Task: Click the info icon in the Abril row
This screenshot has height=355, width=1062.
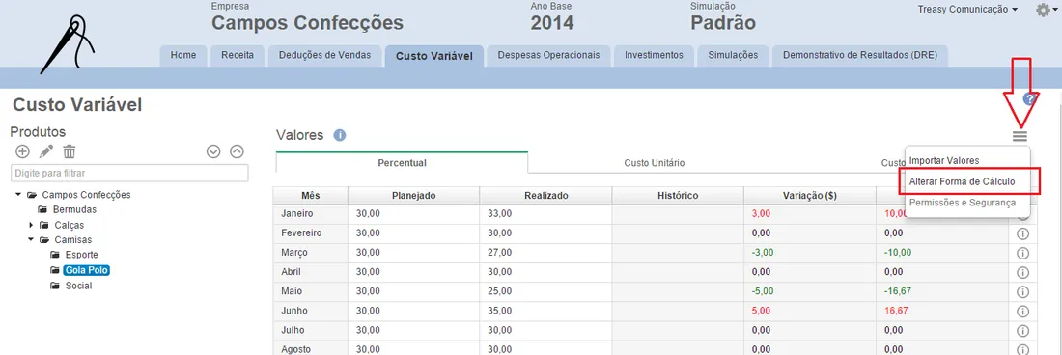Action: click(1022, 272)
